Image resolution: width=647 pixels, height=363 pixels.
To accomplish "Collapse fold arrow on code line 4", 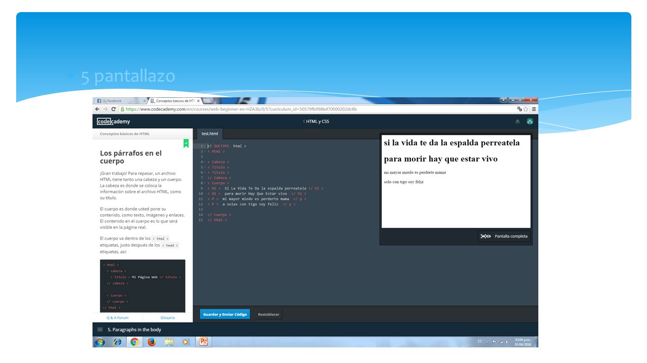I will (x=204, y=162).
